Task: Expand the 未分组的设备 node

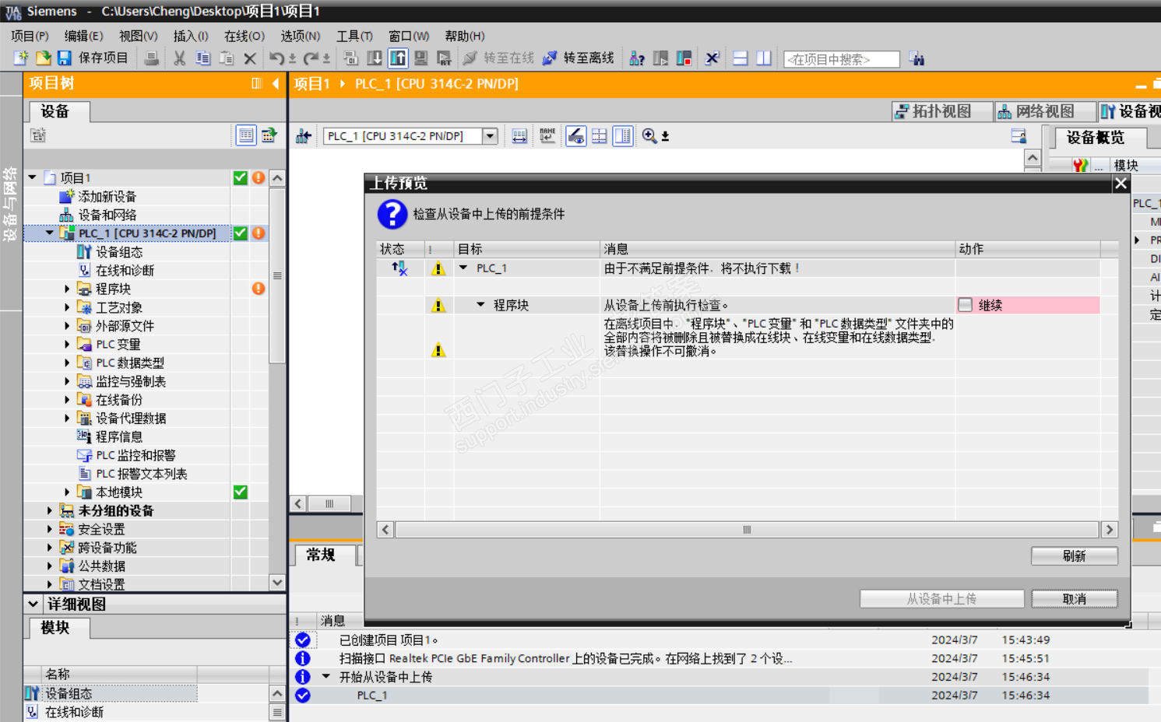Action: pos(50,510)
